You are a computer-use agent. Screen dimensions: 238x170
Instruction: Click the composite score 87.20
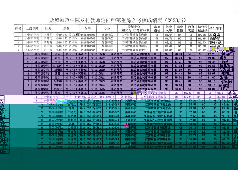pos(211,54)
